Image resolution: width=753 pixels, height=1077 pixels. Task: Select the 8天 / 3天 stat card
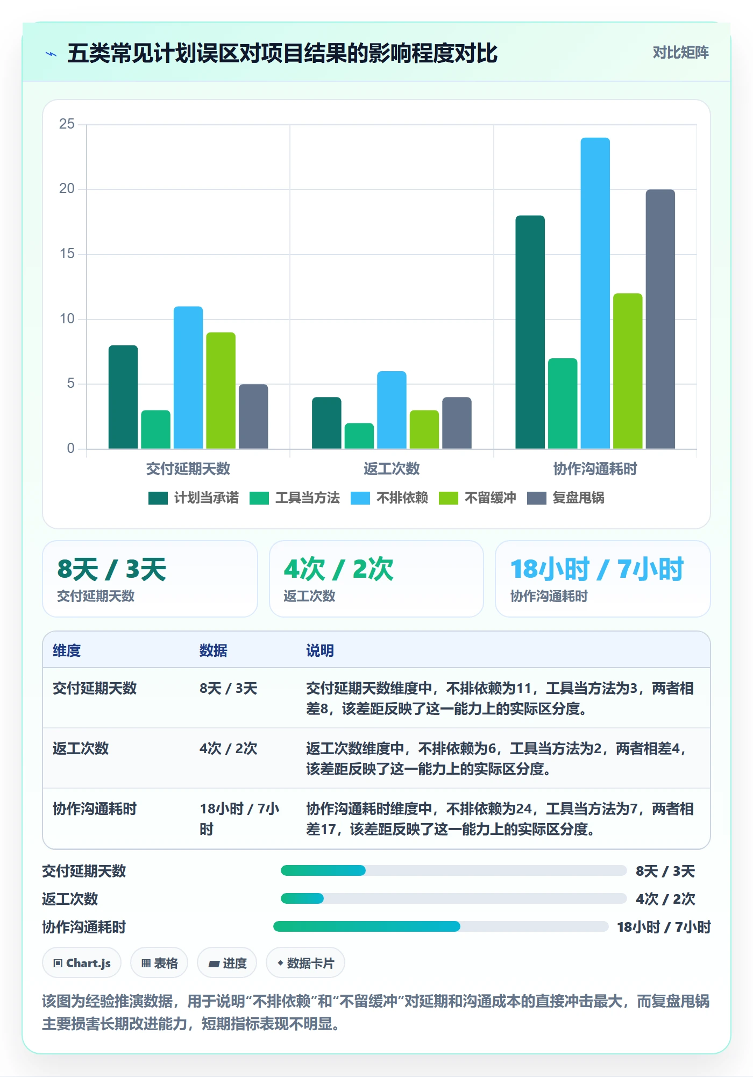(x=150, y=579)
